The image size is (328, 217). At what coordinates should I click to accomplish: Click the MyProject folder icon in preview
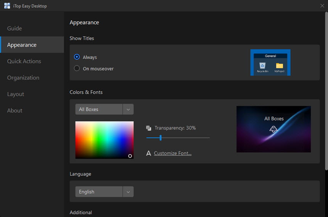click(x=280, y=66)
